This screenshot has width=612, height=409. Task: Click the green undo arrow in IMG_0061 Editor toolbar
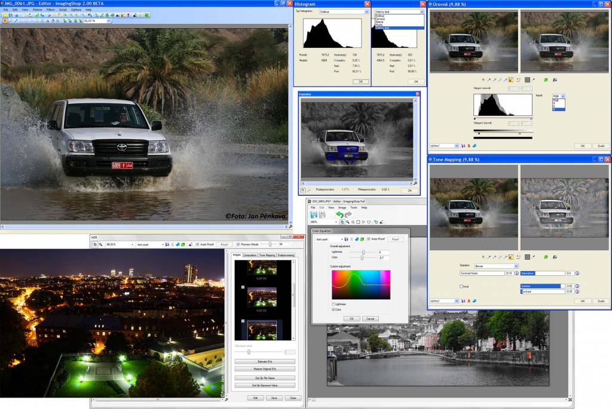[37, 15]
